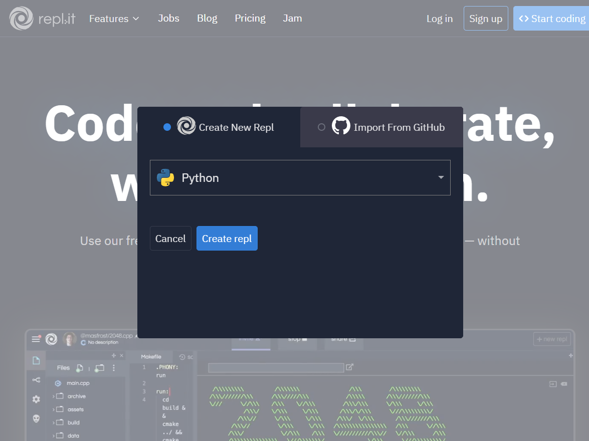The height and width of the screenshot is (441, 589).
Task: Open the settings gear in the IDE sidebar
Action: (x=36, y=399)
